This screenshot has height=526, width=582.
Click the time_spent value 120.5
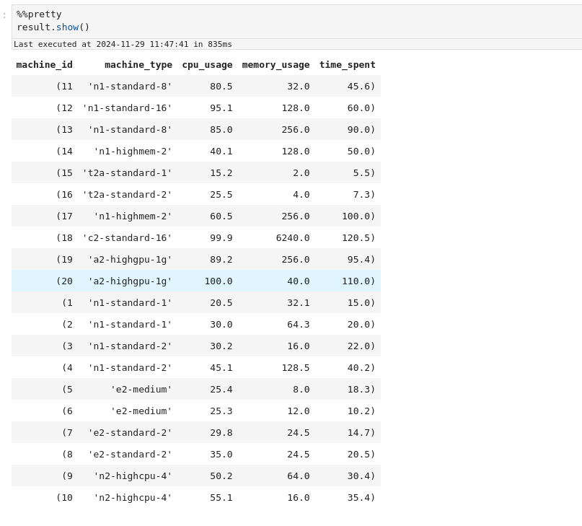click(358, 238)
